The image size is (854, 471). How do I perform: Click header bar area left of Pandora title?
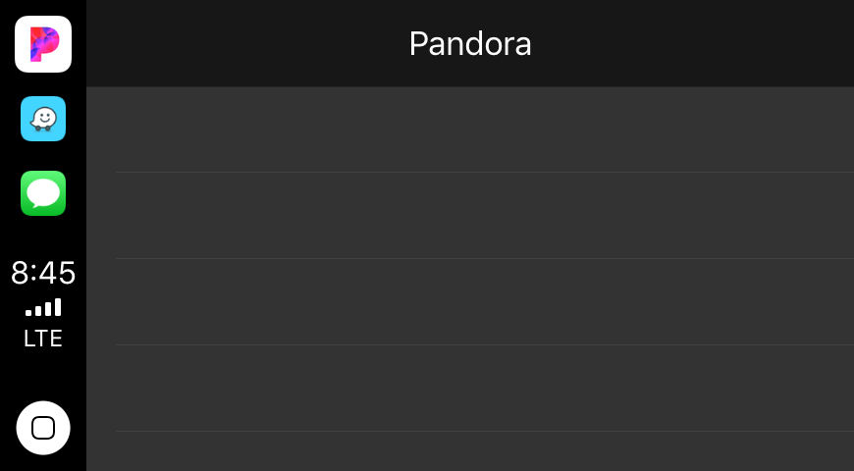[x=245, y=44]
